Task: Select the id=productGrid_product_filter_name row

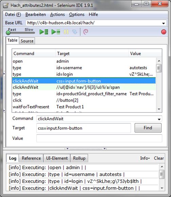Action: [84, 94]
